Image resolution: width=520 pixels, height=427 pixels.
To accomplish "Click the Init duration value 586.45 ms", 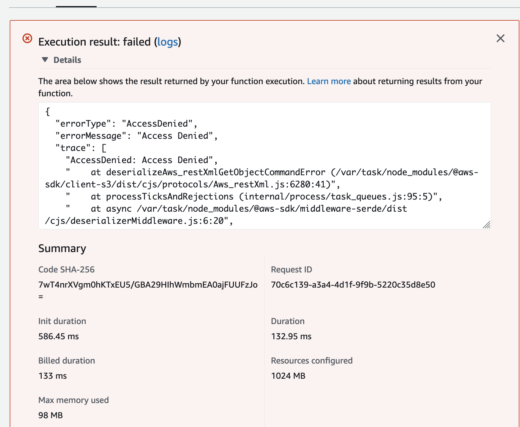I will [58, 336].
